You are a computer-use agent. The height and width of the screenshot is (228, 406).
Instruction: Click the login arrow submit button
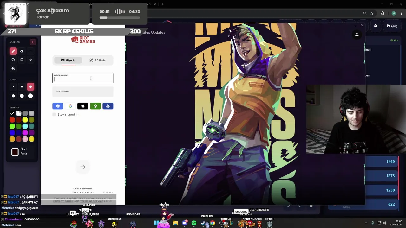[83, 167]
